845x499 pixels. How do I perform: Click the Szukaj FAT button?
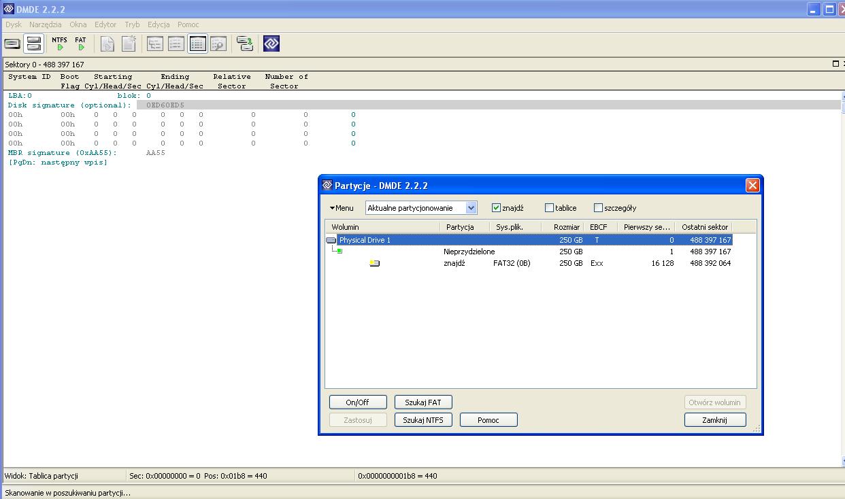(423, 402)
